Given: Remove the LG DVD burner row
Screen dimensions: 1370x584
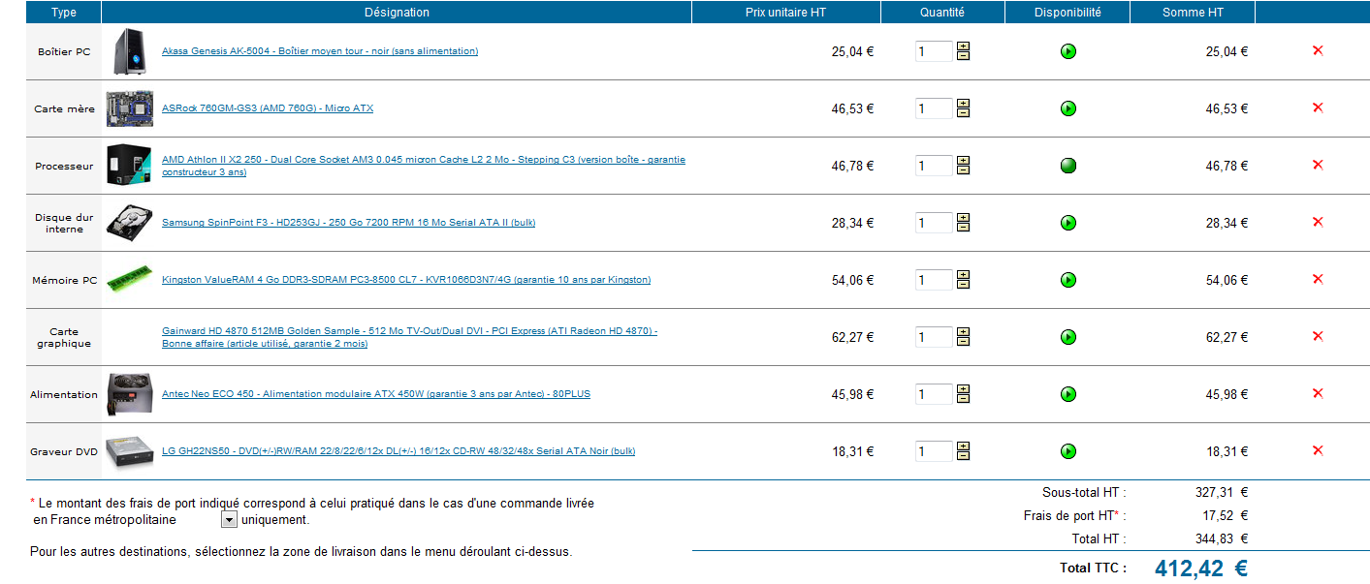Looking at the screenshot, I should click(1317, 450).
